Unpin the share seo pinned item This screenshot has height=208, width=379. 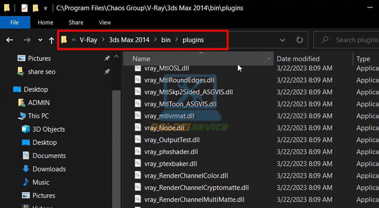point(107,72)
